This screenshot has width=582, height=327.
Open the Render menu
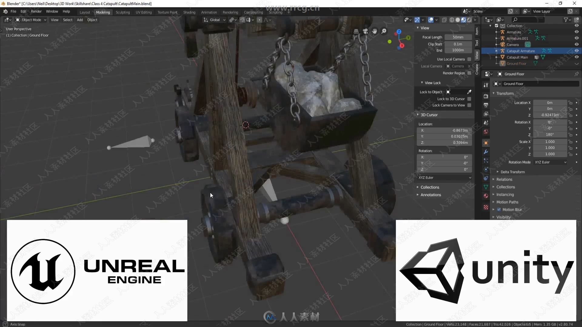36,12
